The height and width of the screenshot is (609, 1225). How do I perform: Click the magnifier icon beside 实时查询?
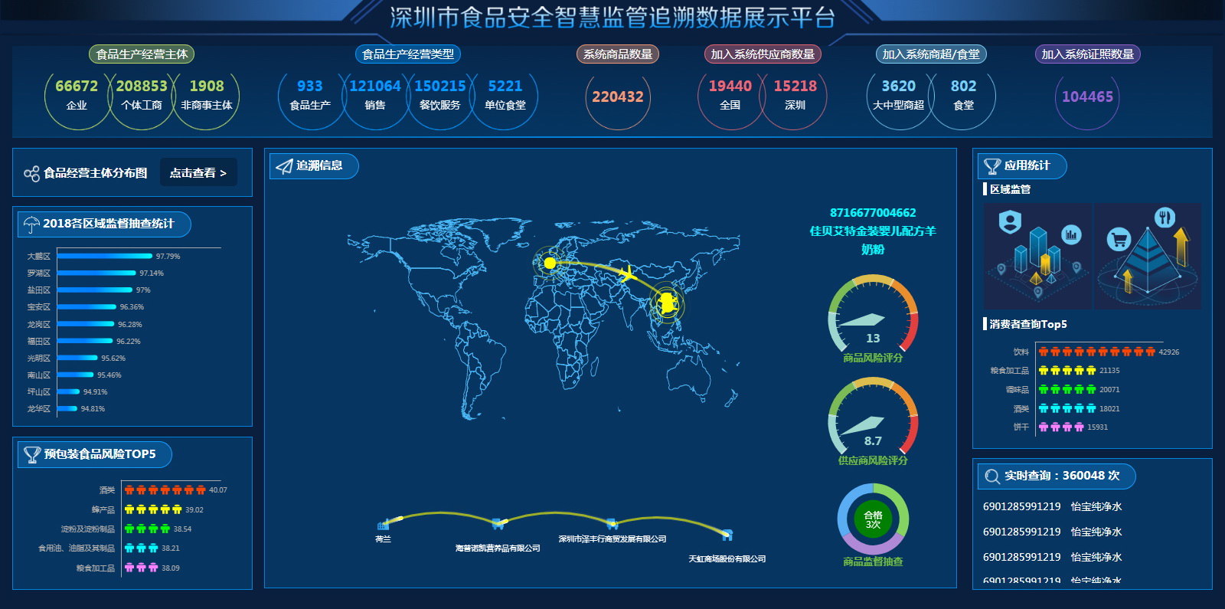click(x=992, y=476)
